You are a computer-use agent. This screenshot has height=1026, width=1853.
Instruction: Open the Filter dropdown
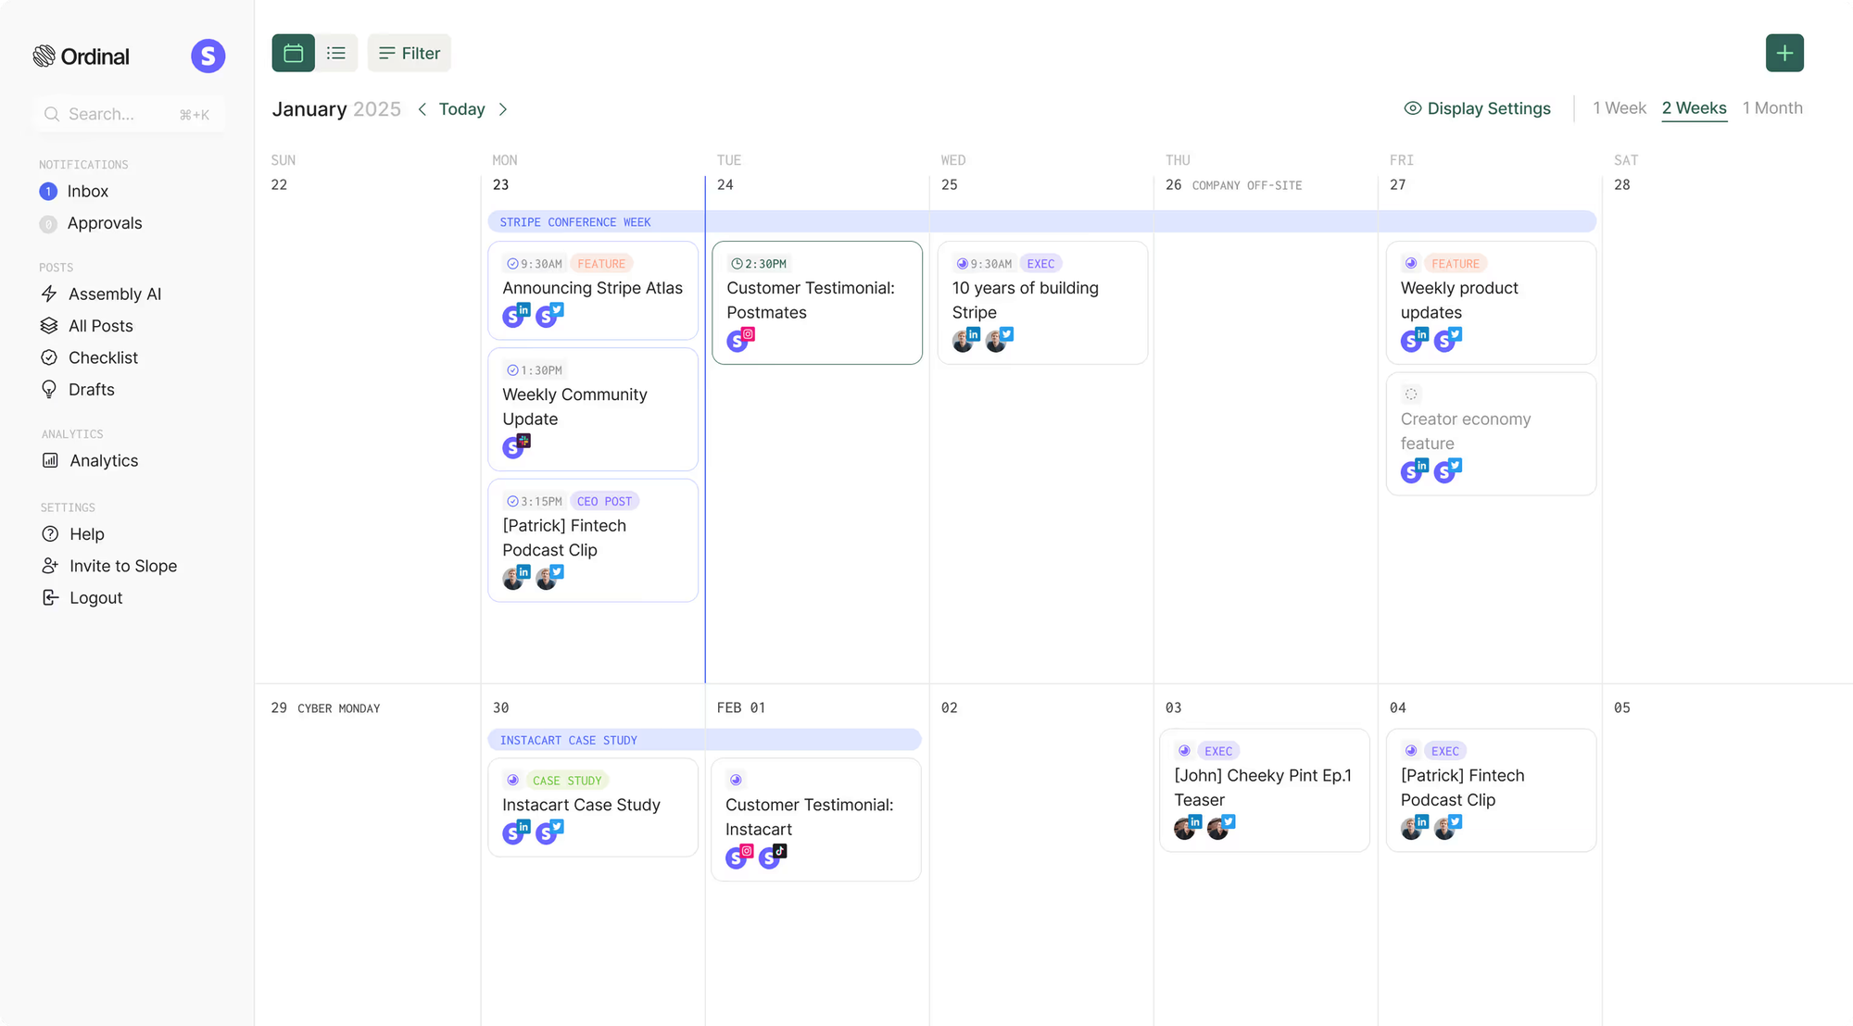tap(409, 53)
